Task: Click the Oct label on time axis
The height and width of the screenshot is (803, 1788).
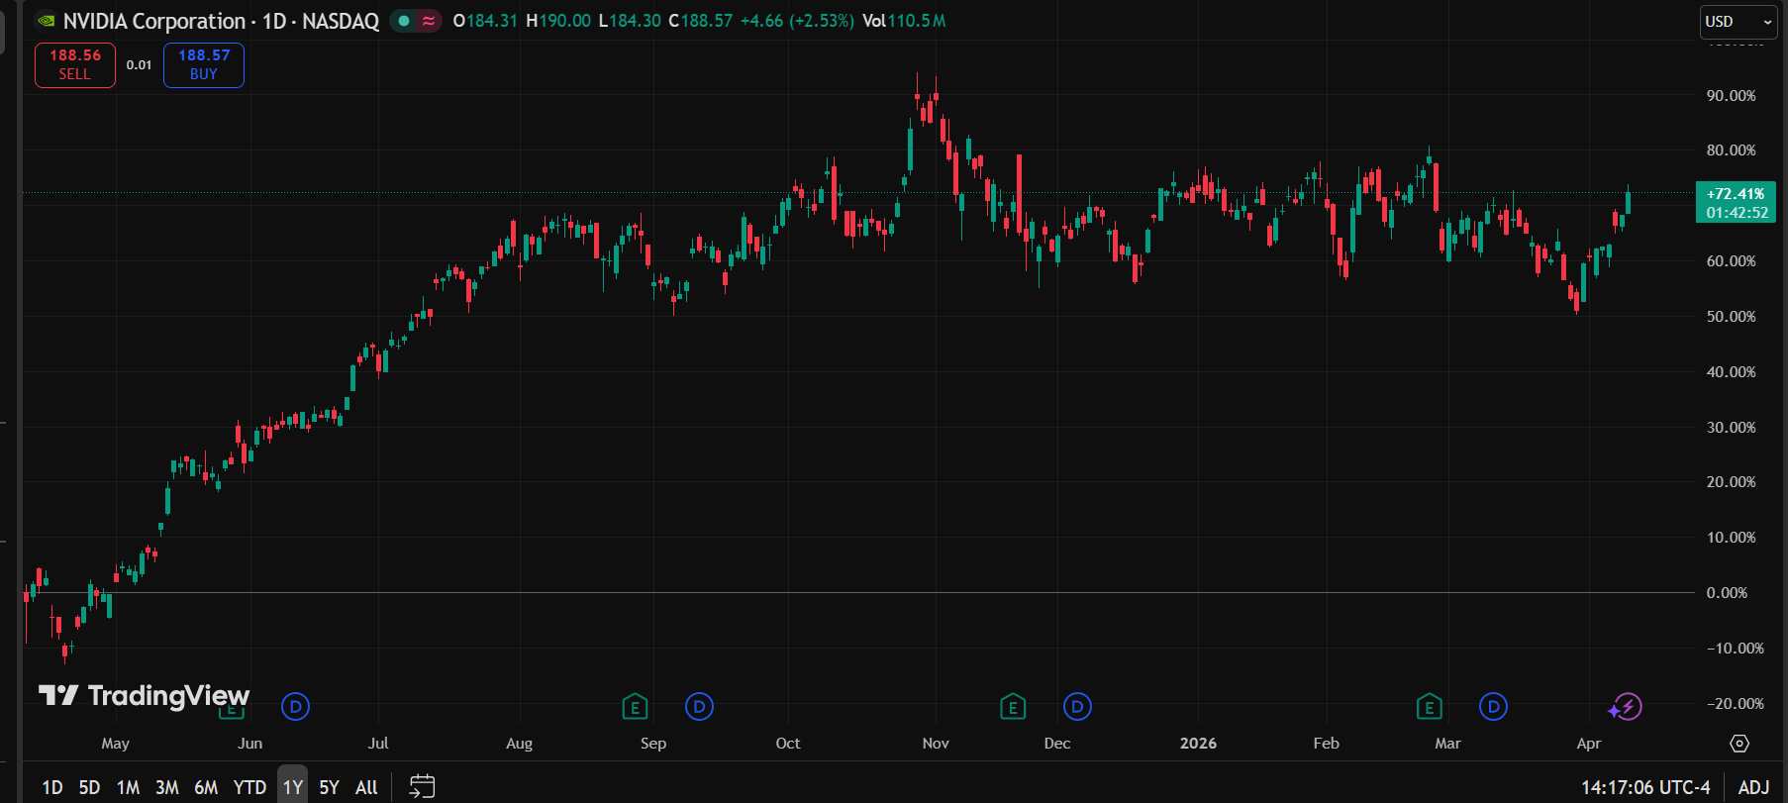Action: click(788, 744)
